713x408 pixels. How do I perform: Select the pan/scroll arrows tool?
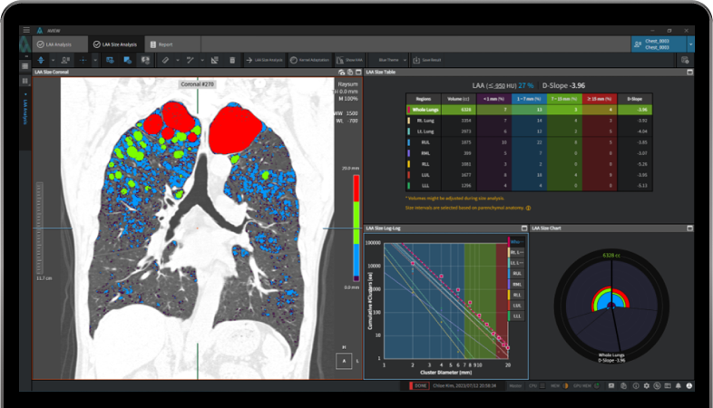[42, 60]
